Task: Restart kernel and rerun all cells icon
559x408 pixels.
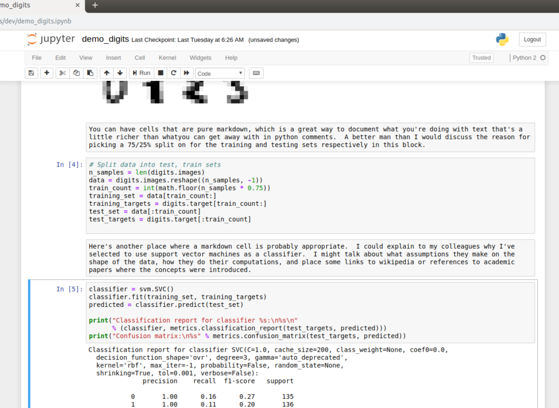Action: (187, 73)
